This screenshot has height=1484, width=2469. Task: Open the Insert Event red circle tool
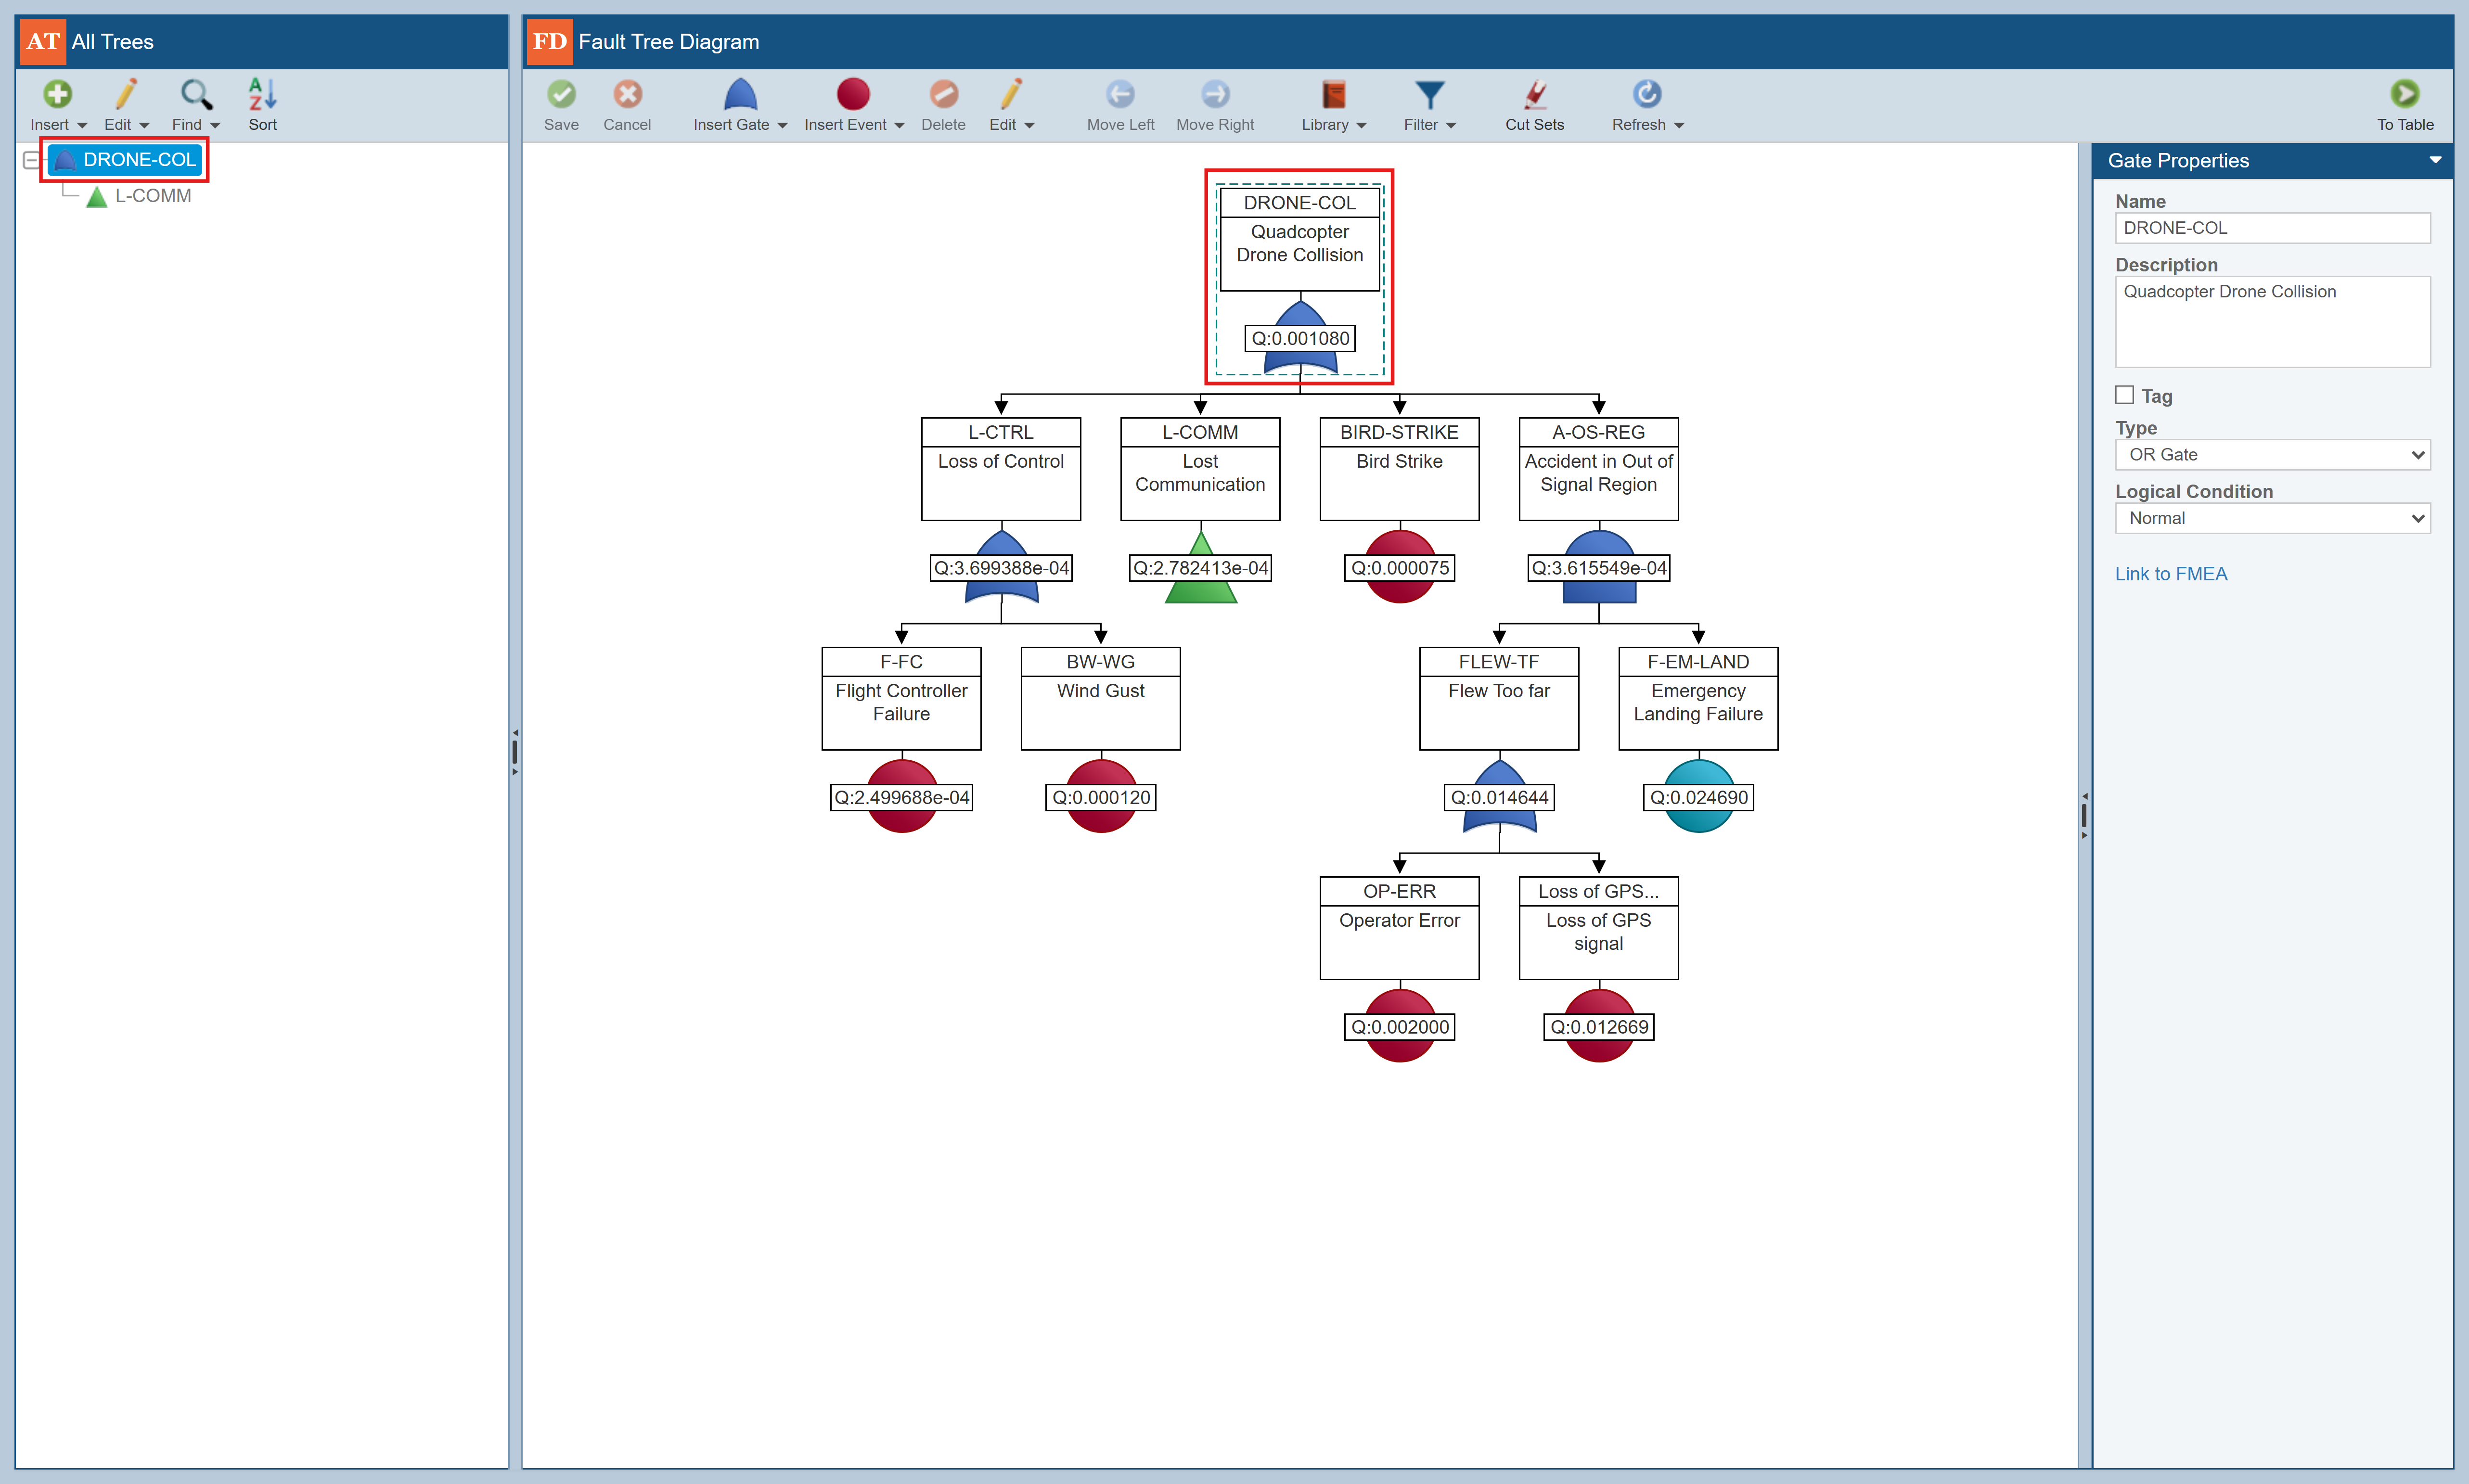852,95
